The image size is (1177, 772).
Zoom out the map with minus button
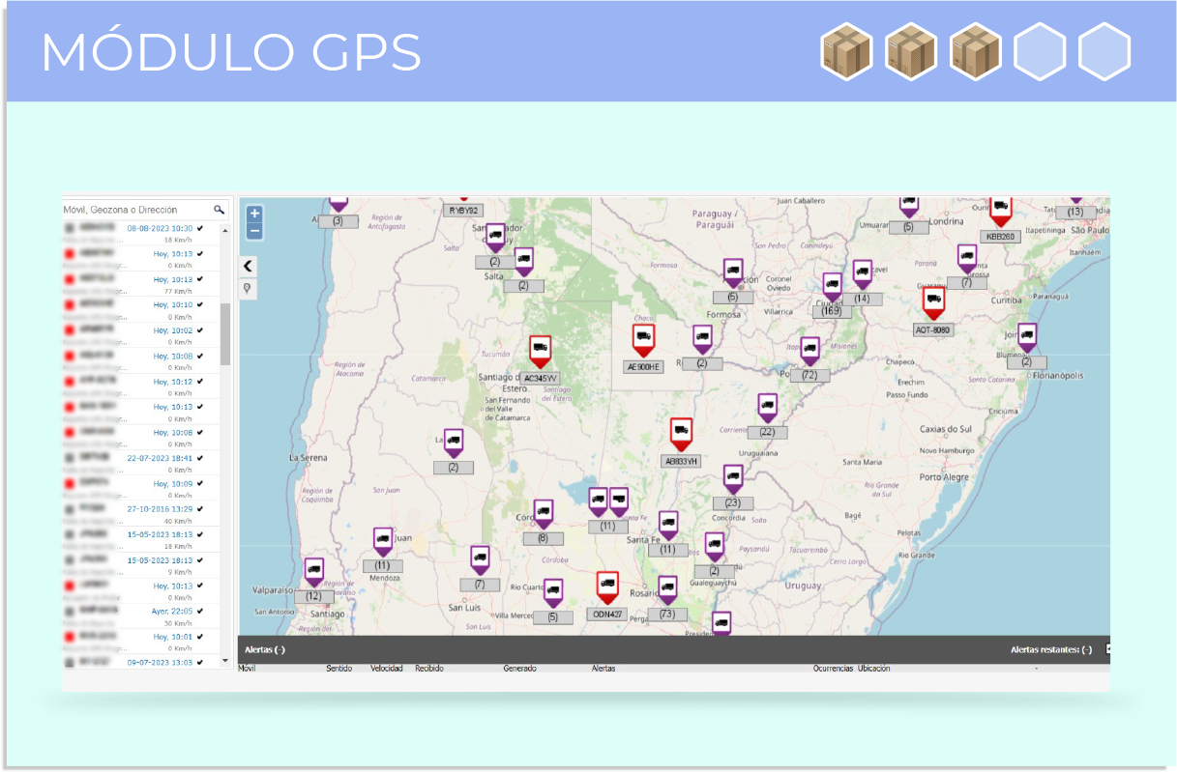(254, 232)
